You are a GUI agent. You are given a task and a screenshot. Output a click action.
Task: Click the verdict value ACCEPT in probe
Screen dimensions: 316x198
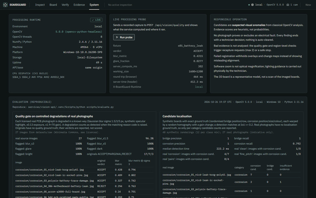click(198, 51)
